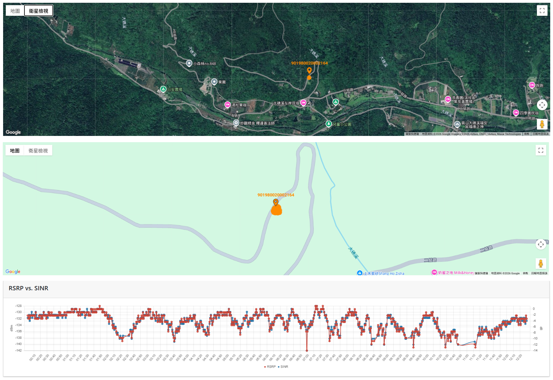Click 回報地圖錯誤 link on lower map
The height and width of the screenshot is (380, 553).
(539, 273)
